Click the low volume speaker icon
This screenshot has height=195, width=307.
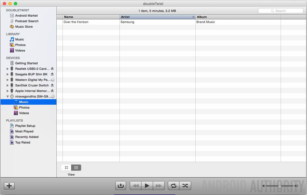click(x=264, y=186)
